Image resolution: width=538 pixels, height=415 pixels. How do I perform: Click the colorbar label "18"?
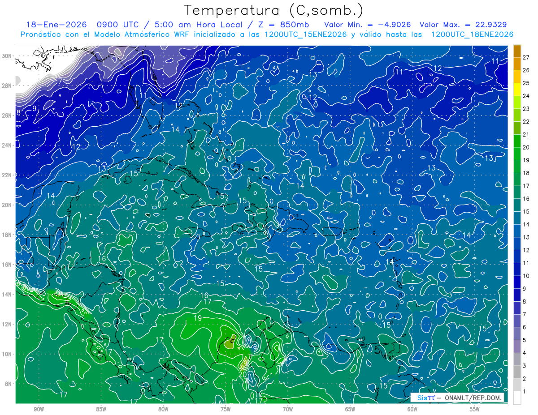526,173
